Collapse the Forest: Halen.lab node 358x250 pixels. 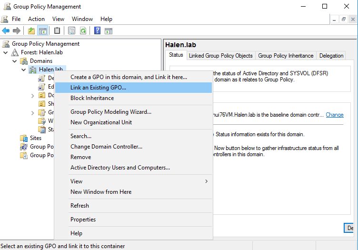coord(6,52)
